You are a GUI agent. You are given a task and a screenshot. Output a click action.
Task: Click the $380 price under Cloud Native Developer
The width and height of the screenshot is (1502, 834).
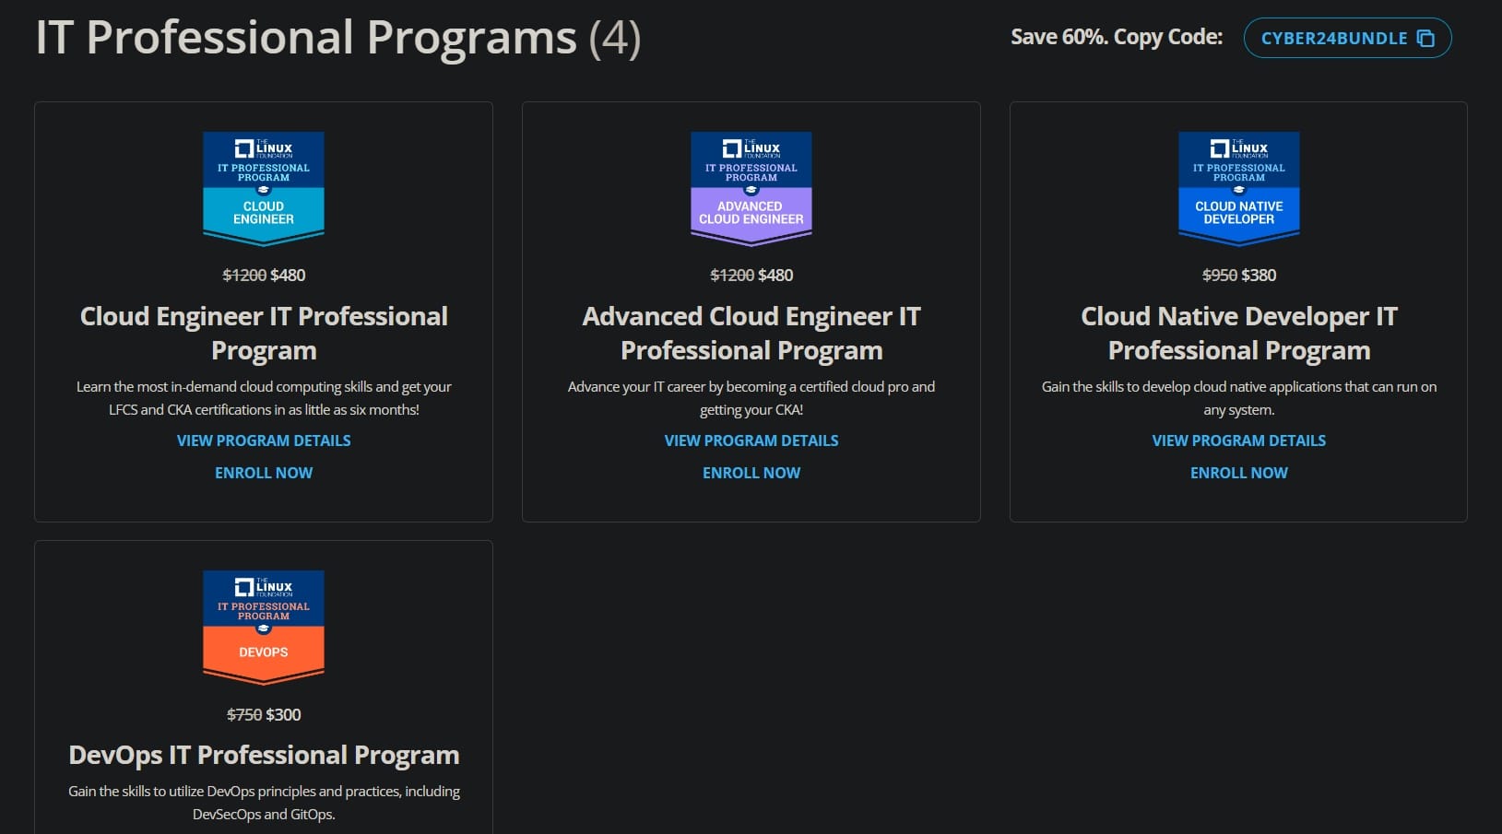point(1260,275)
